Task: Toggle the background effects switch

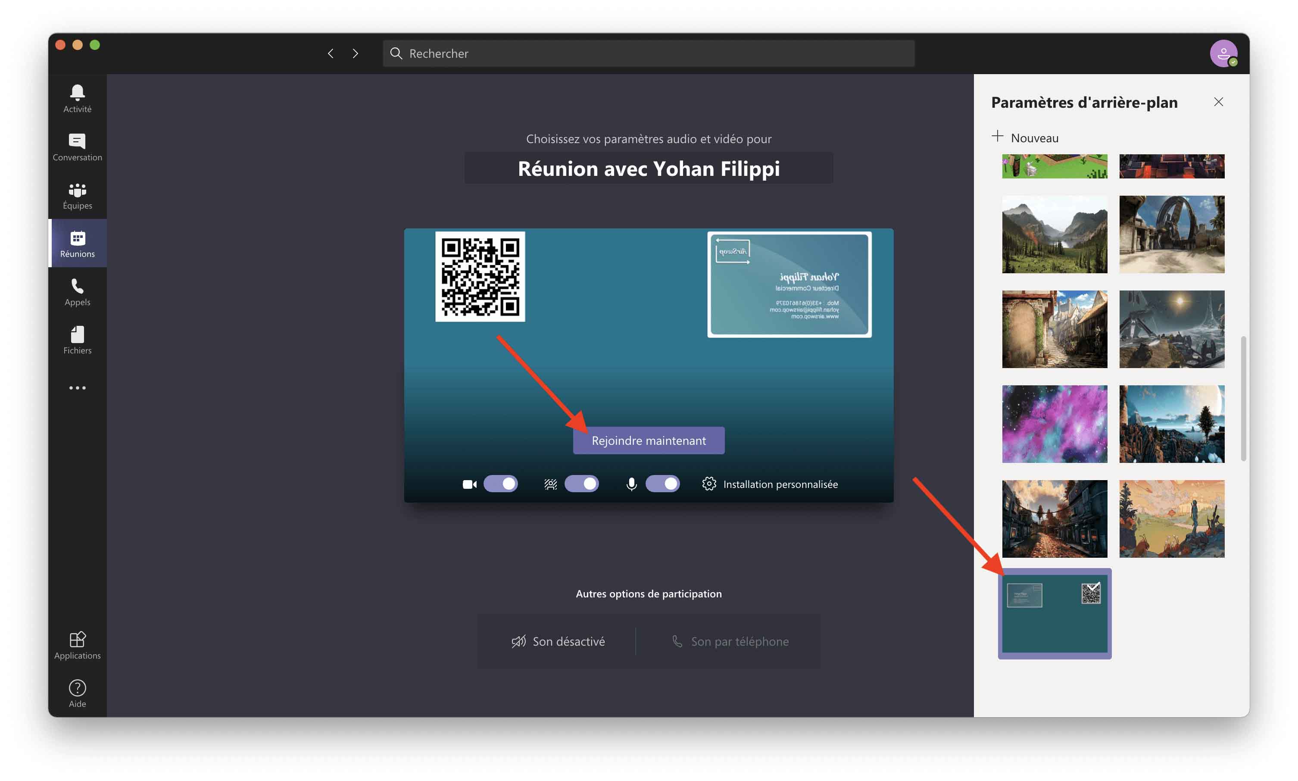Action: [581, 484]
